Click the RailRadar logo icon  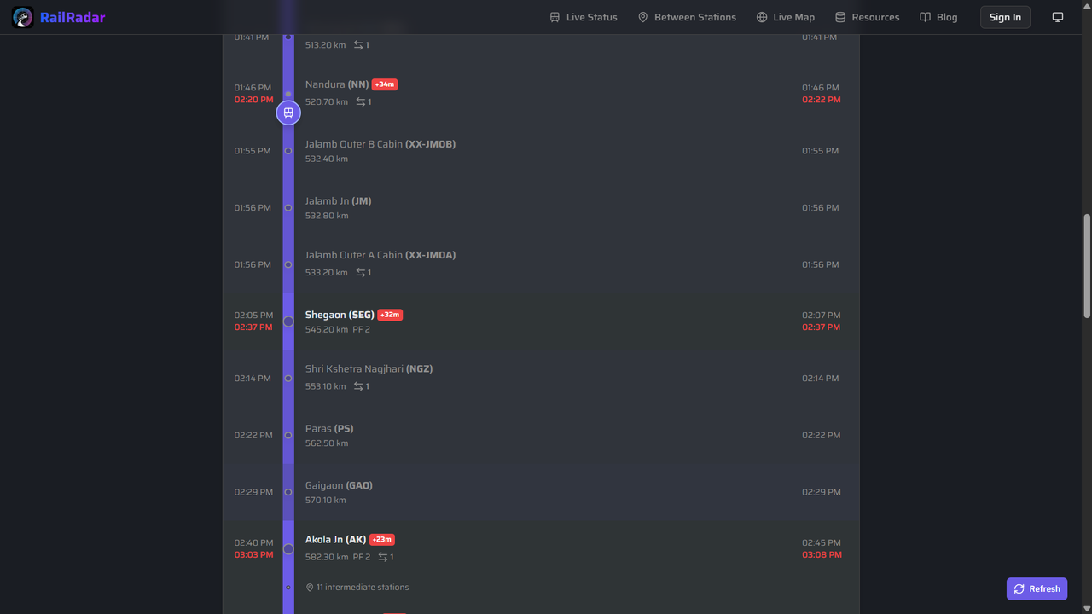21,17
